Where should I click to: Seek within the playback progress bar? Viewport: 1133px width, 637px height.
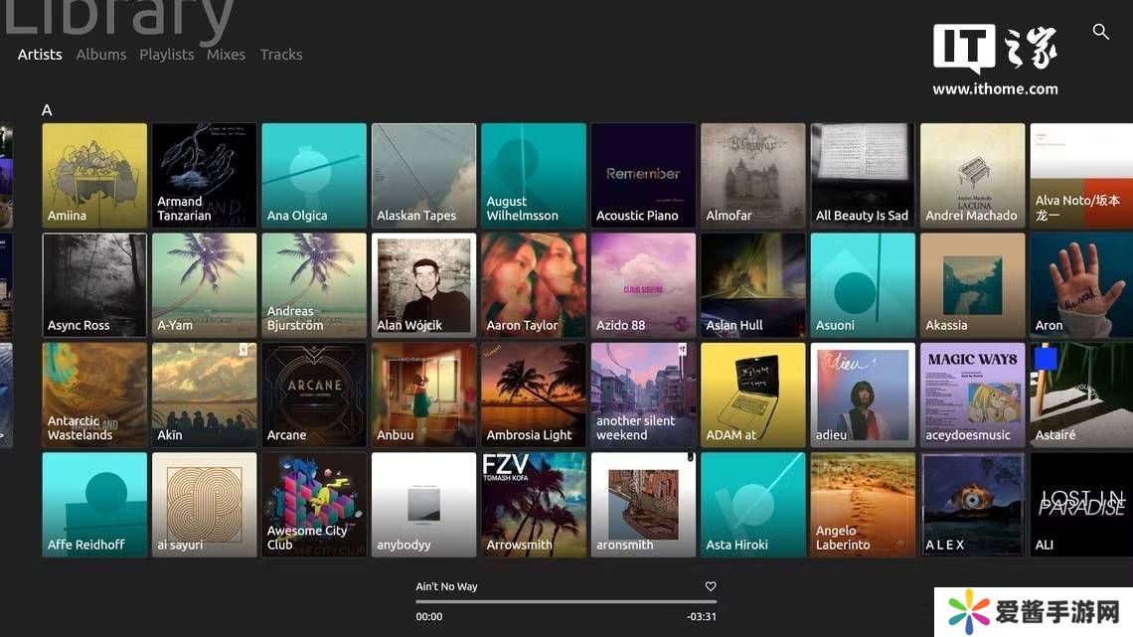[x=566, y=602]
